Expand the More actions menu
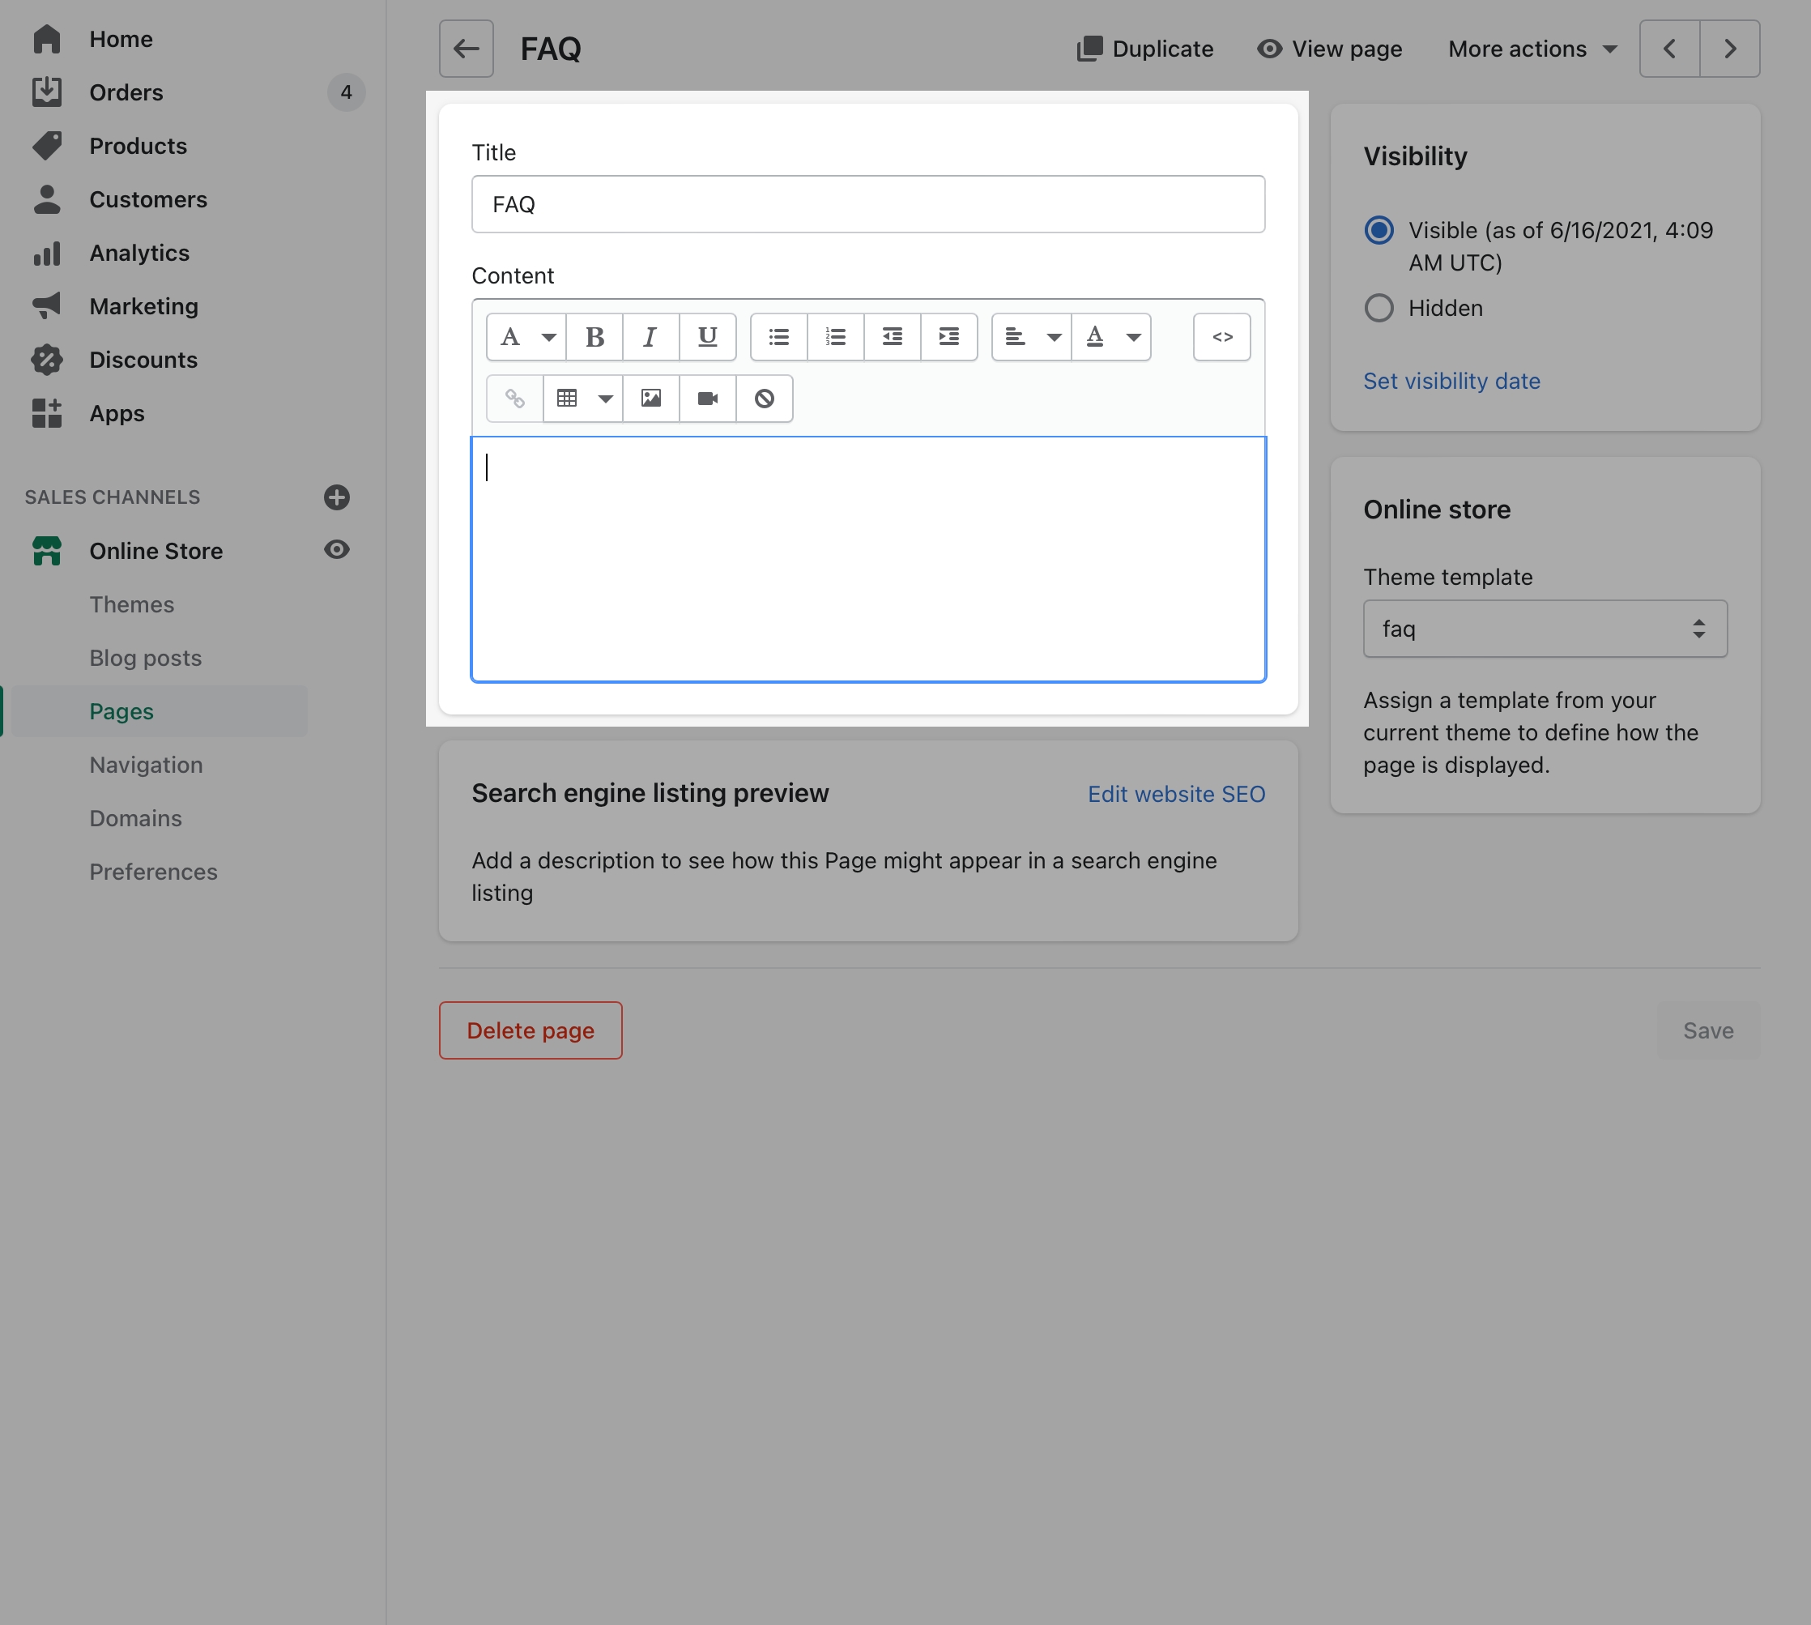 pos(1532,49)
